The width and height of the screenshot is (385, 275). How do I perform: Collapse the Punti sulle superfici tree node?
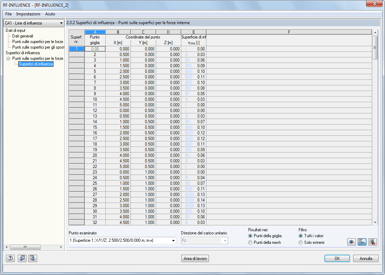(8, 58)
